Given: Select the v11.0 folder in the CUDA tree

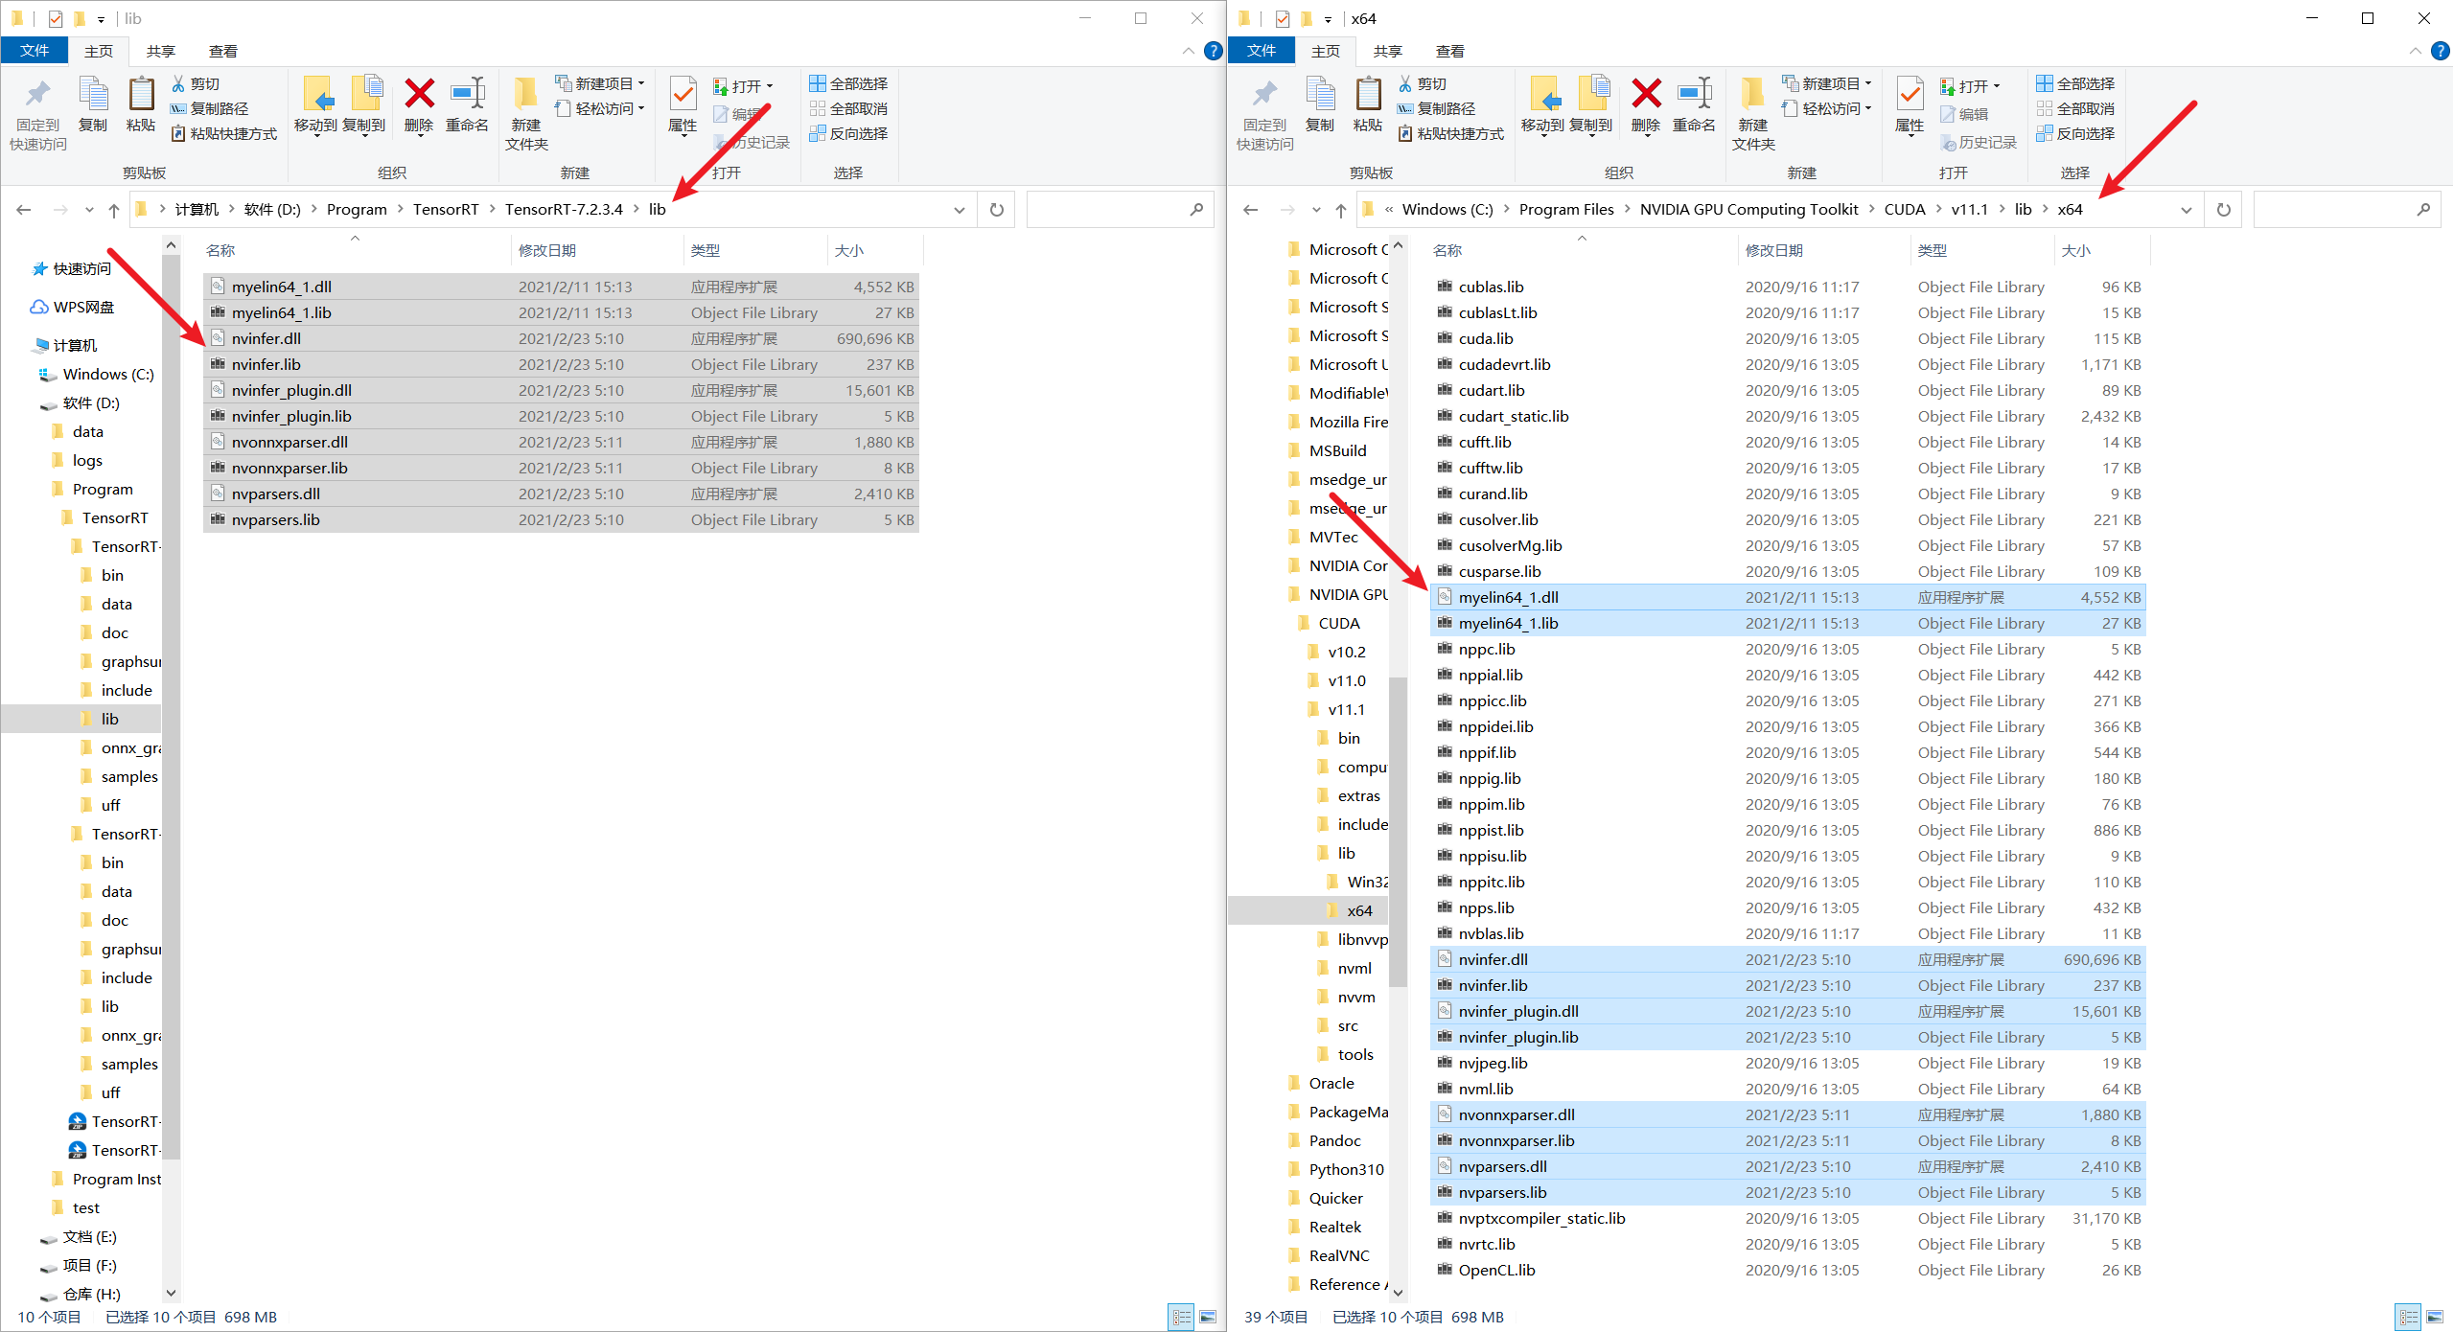Looking at the screenshot, I should pyautogui.click(x=1346, y=681).
